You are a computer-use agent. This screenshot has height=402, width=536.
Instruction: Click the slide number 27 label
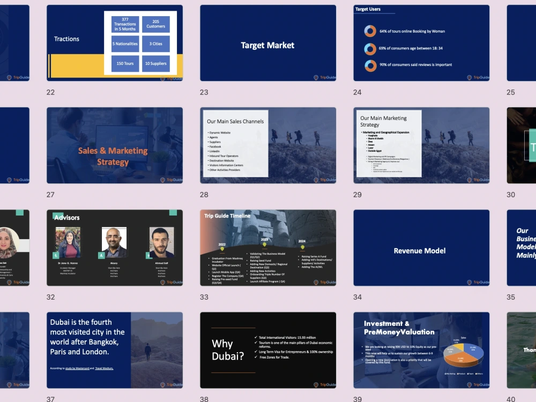[x=50, y=195]
